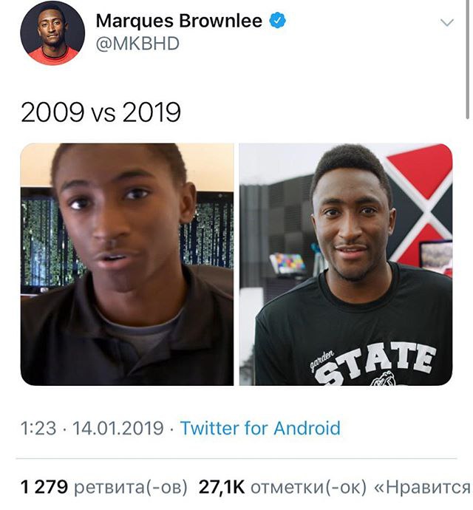
Task: Open Marques Brownlee's profile avatar
Action: pyautogui.click(x=52, y=33)
